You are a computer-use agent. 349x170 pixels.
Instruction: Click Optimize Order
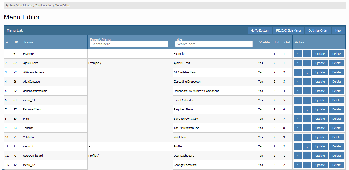318,30
